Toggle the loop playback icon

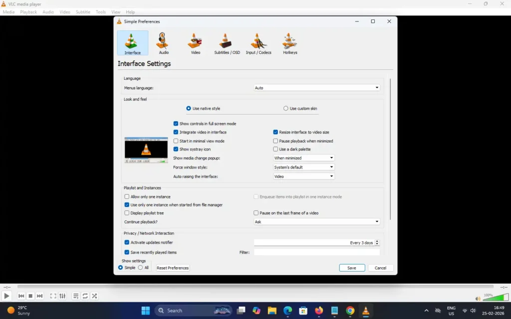click(x=84, y=296)
